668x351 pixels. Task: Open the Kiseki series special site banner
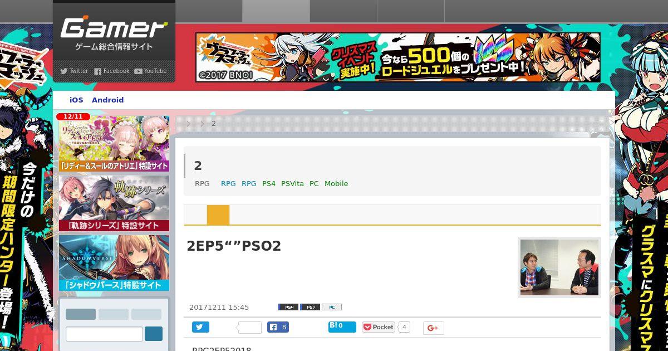click(x=114, y=203)
